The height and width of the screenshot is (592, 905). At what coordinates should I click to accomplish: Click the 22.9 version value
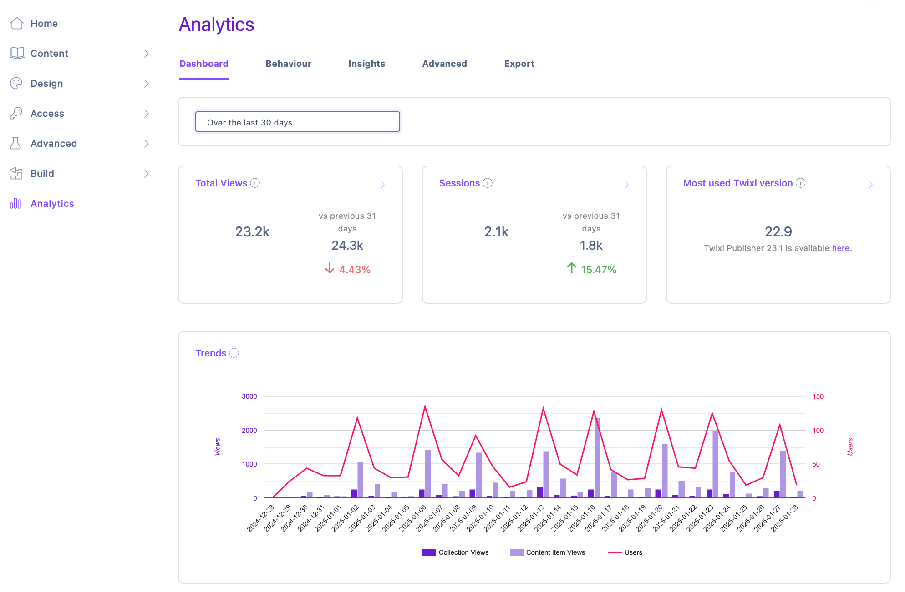(x=778, y=231)
